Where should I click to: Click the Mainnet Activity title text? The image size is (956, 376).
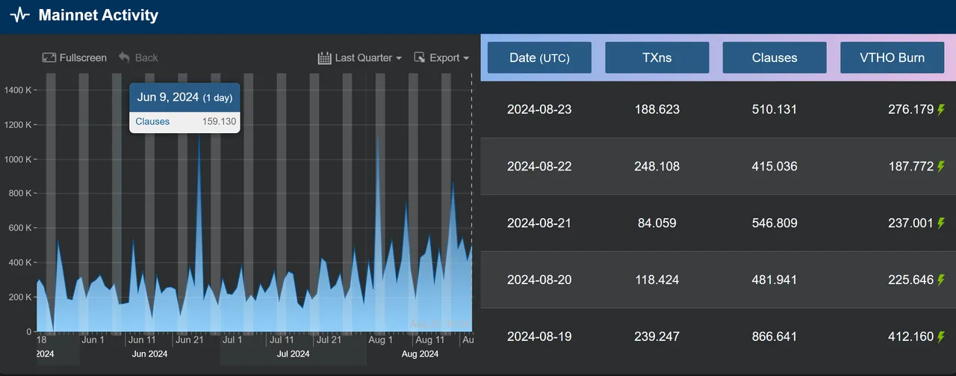[x=99, y=15]
